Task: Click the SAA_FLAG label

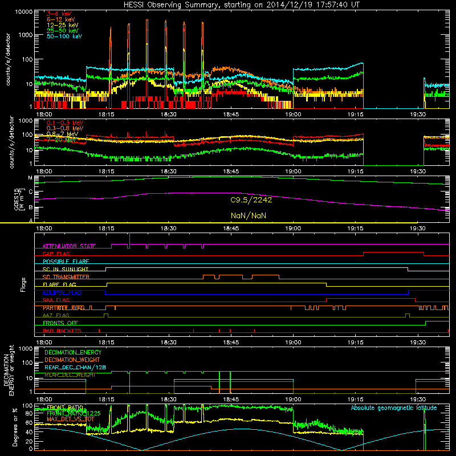Action: [56, 300]
